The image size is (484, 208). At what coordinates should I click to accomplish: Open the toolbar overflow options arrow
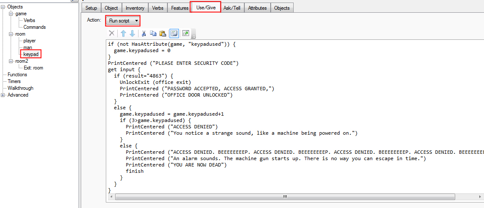[194, 34]
